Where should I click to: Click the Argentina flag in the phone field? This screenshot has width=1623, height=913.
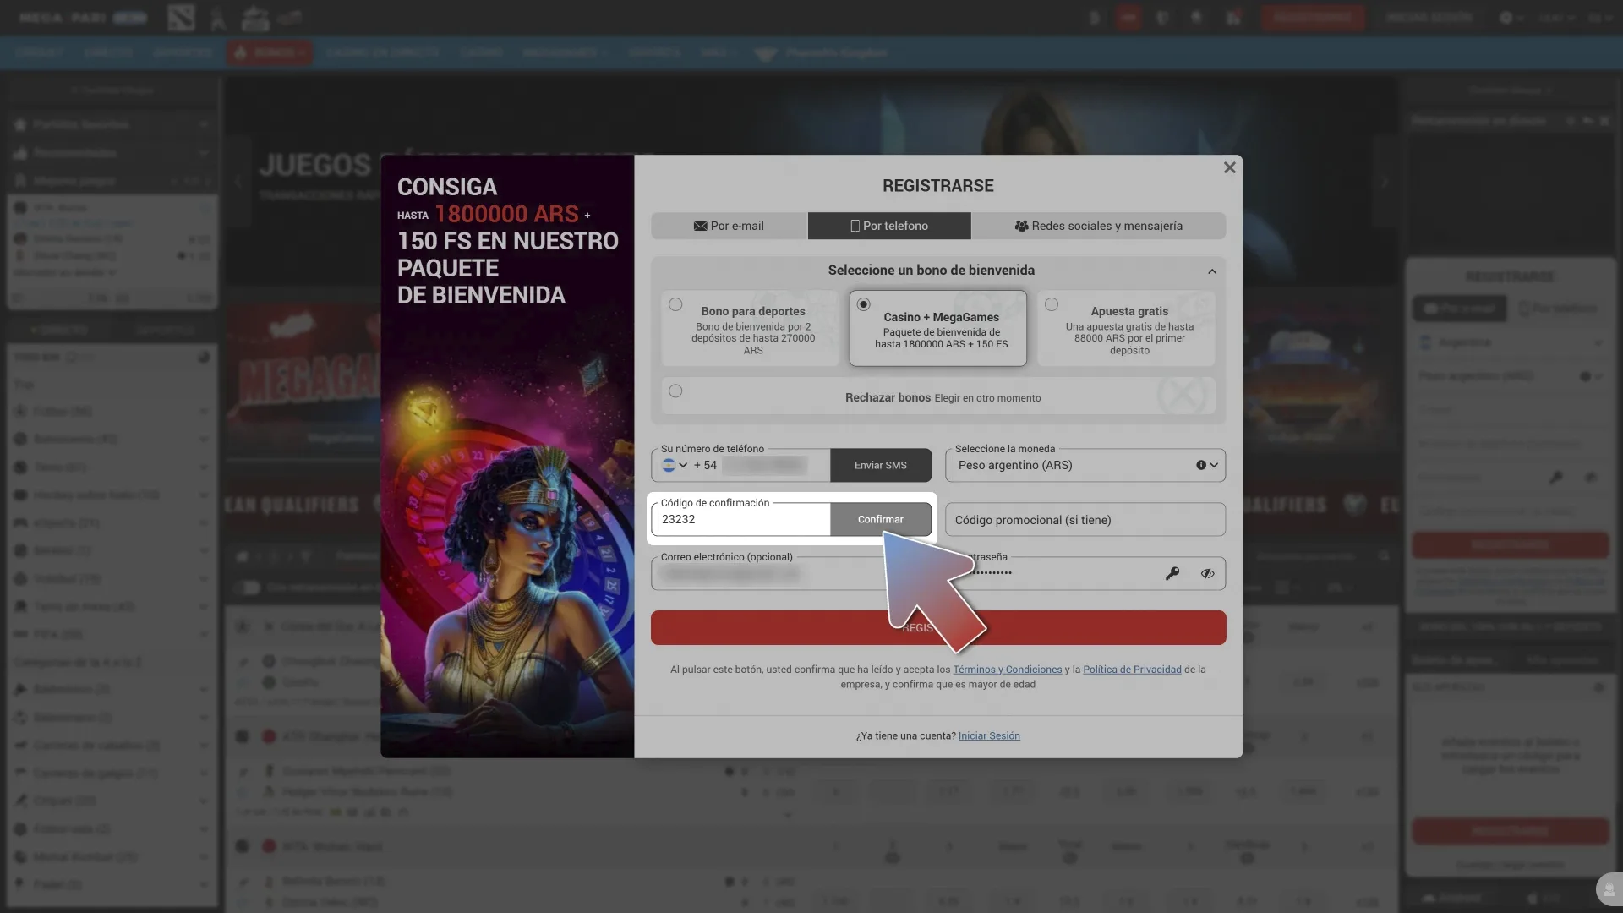pos(670,465)
